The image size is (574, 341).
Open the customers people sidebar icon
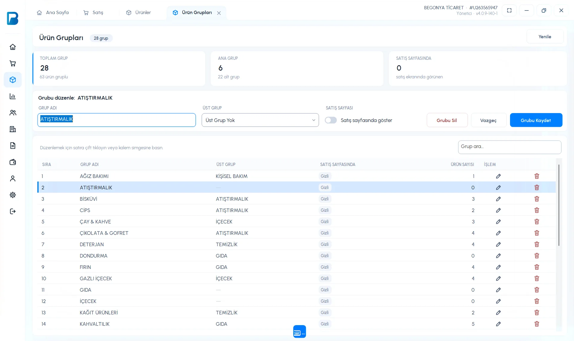point(13,113)
